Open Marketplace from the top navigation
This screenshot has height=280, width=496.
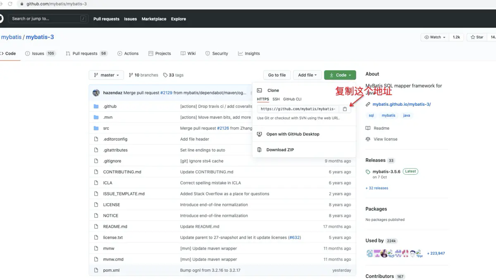154,19
